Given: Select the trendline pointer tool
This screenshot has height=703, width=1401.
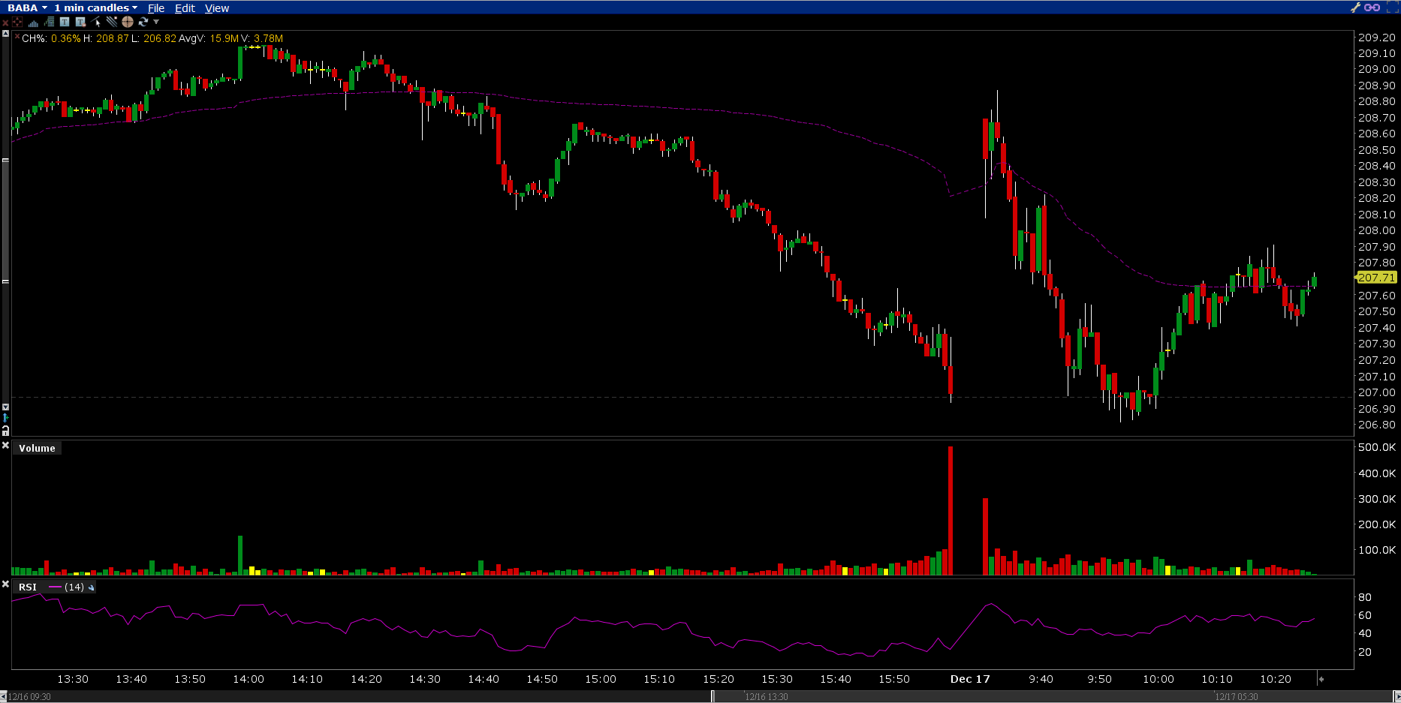Looking at the screenshot, I should (96, 22).
